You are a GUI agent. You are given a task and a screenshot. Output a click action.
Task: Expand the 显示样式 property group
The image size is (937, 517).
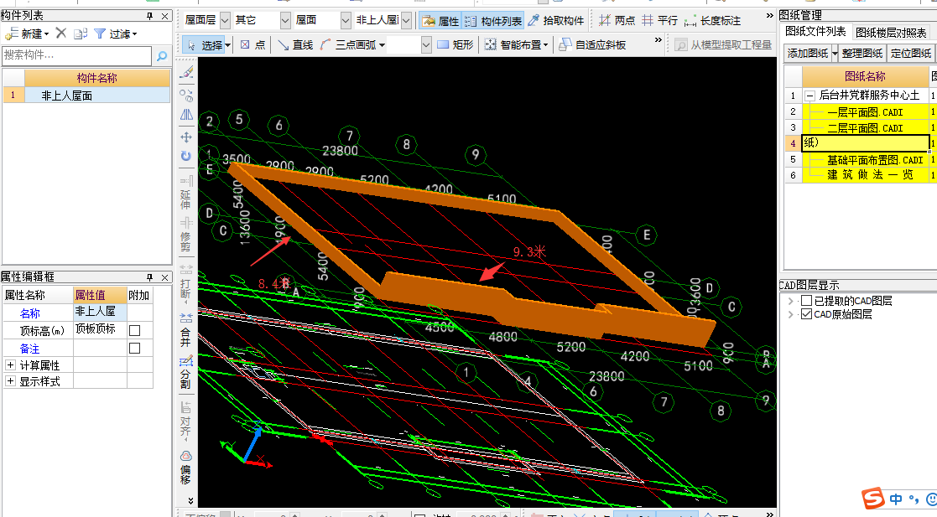pyautogui.click(x=10, y=381)
